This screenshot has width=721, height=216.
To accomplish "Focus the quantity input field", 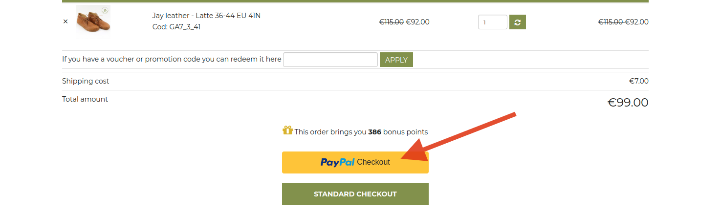I will pyautogui.click(x=493, y=22).
